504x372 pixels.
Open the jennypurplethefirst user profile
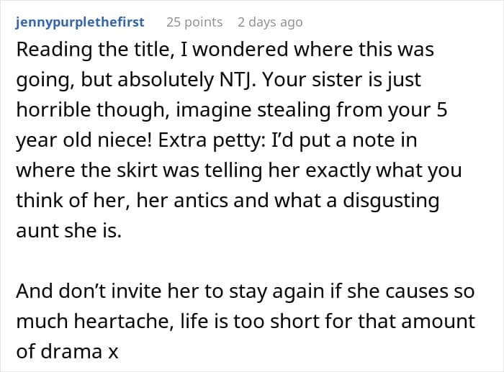pyautogui.click(x=79, y=22)
